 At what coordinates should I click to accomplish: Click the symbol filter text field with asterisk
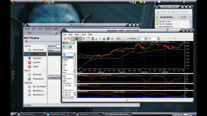click(69, 51)
